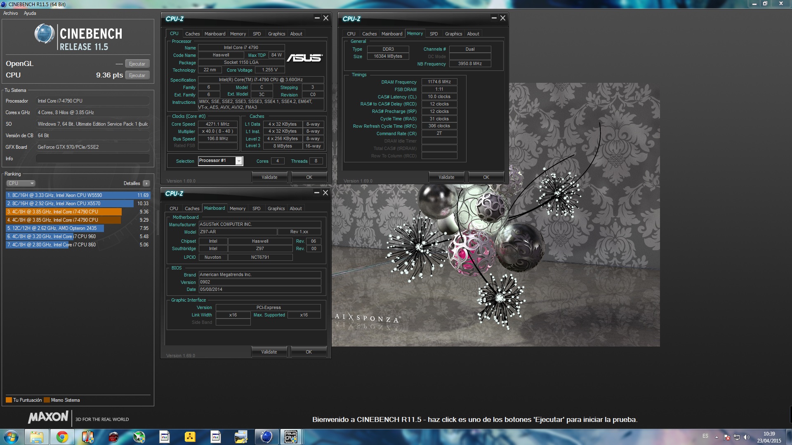This screenshot has height=445, width=792.
Task: Click the Show Desktop strip
Action: 789,437
